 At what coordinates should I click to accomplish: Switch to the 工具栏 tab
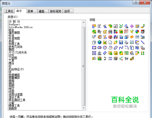(9, 11)
